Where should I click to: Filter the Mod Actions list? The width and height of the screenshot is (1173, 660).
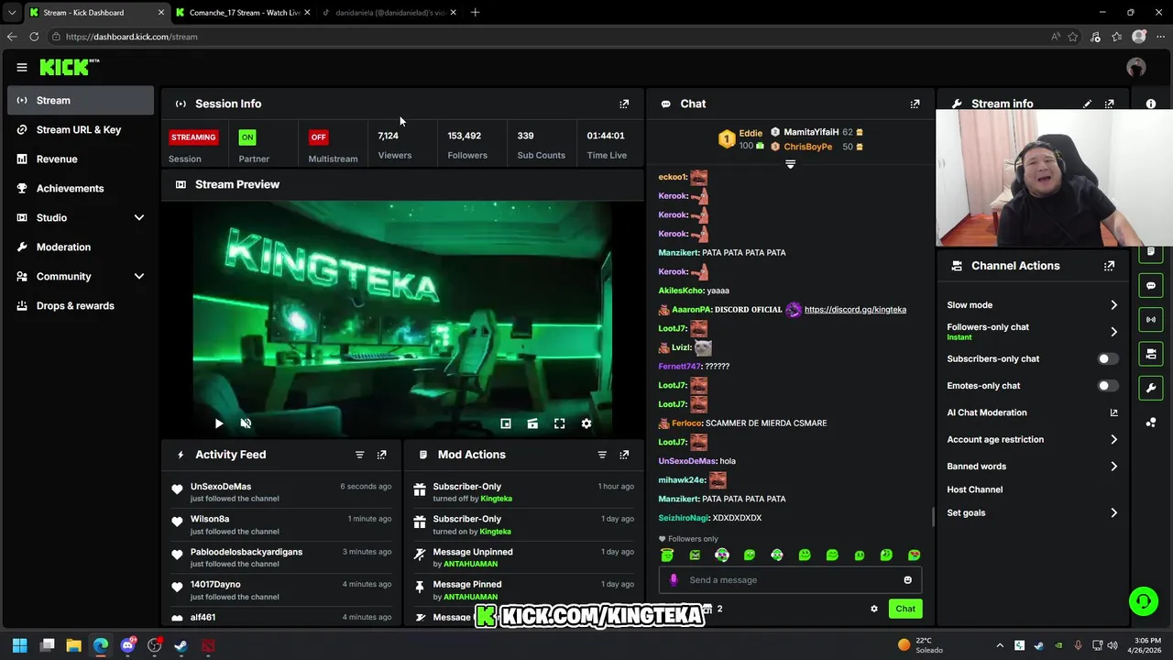click(602, 455)
